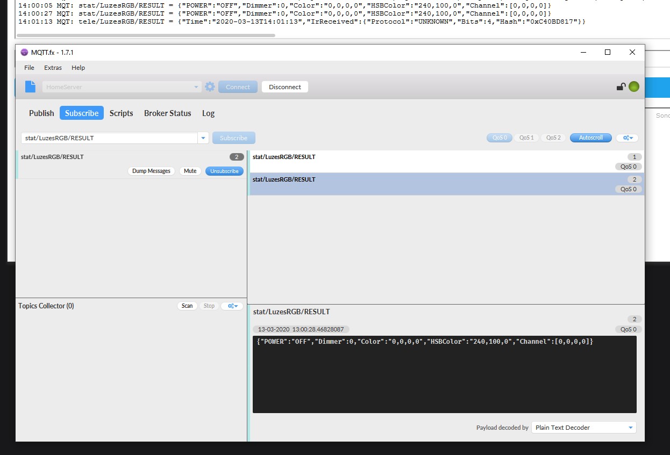Open subscribe options gear next to Autoscroll
This screenshot has width=670, height=455.
[627, 138]
